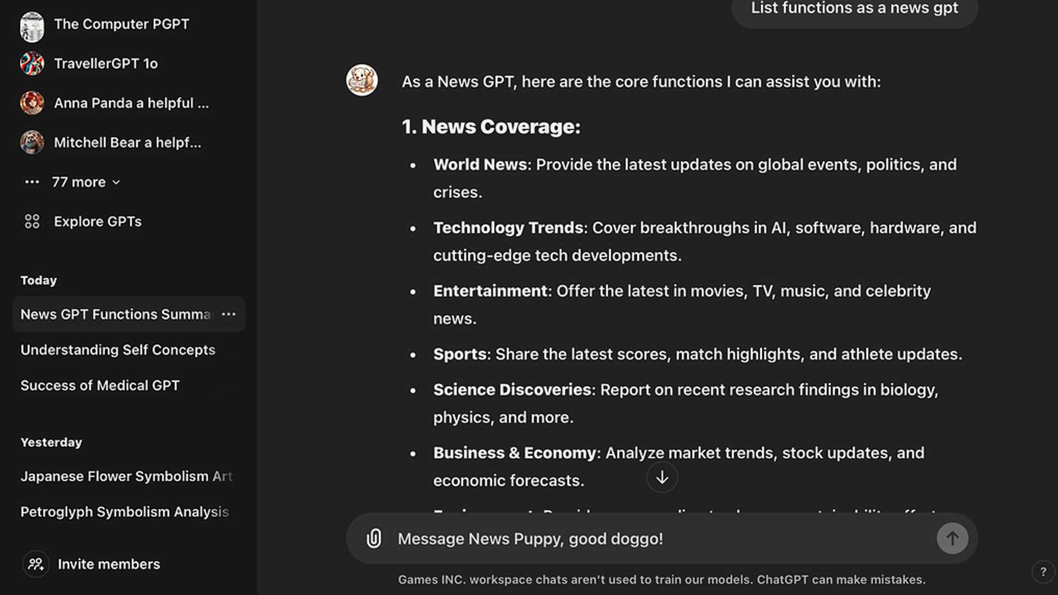Screen dimensions: 1058x595
Task: Open options for News GPT Functions Summary
Action: tap(229, 314)
